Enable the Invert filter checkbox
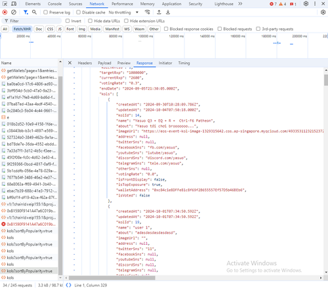 (x=68, y=21)
